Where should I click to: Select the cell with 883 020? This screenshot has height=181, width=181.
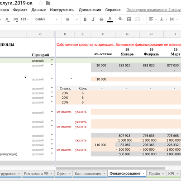151,65
